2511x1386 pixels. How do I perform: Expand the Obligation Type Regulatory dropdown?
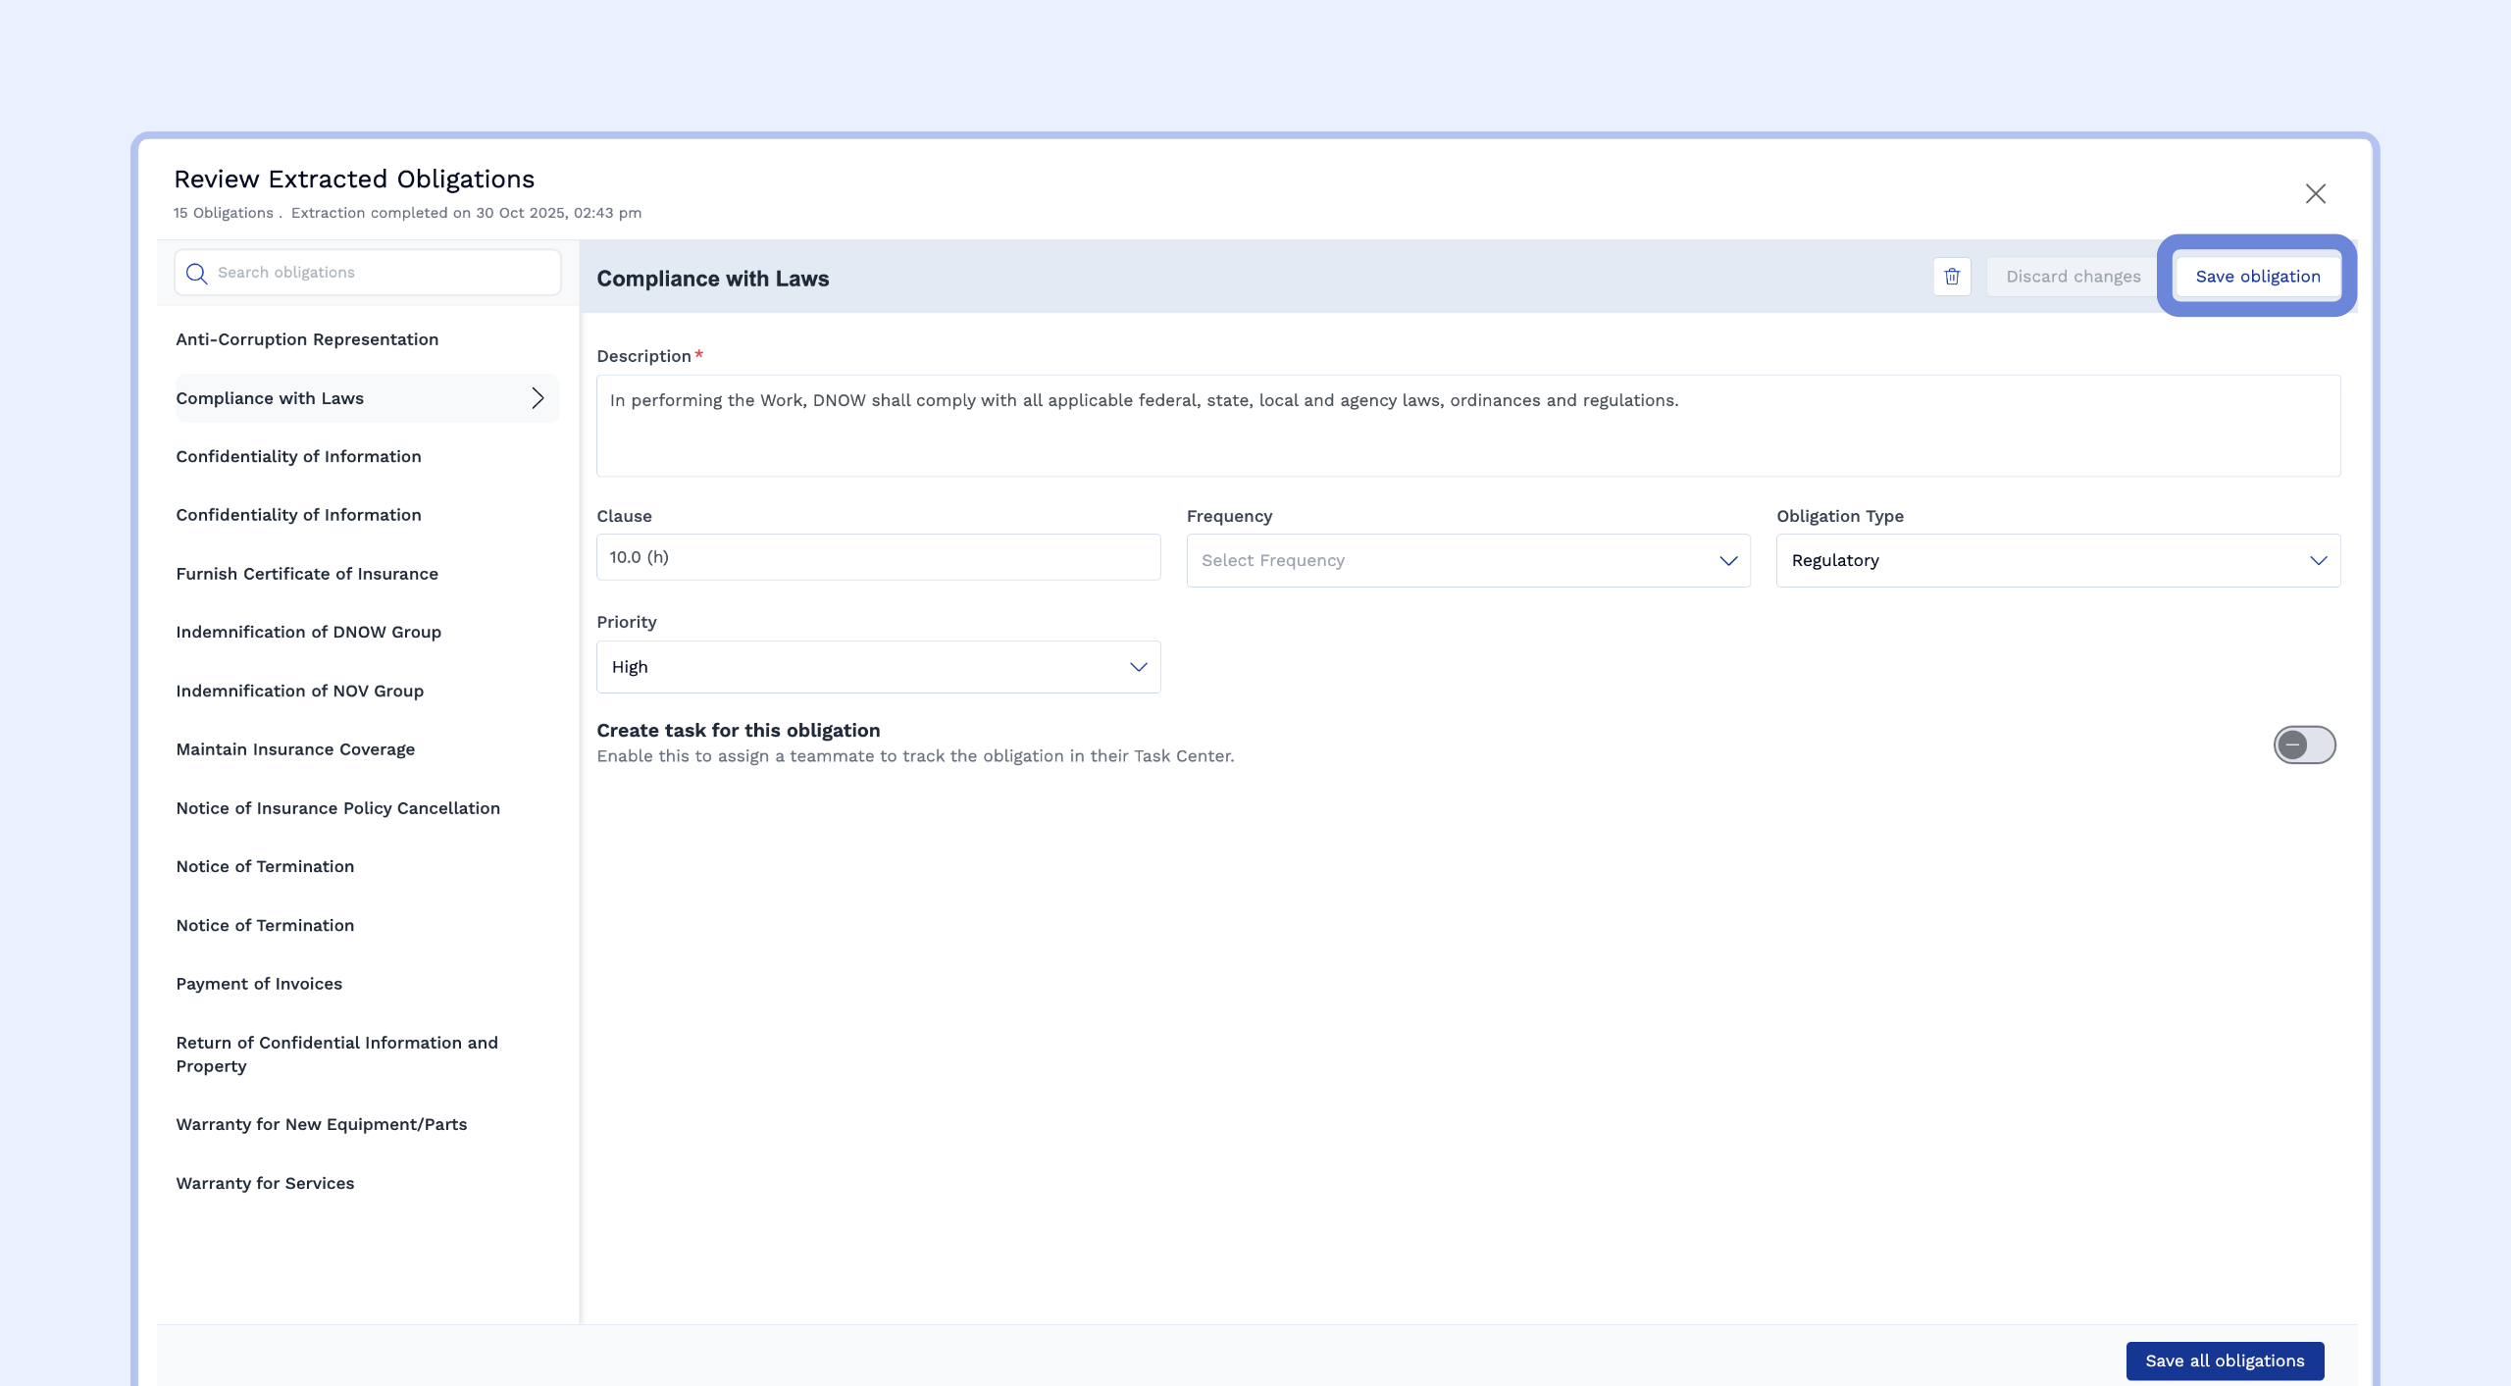point(2057,561)
